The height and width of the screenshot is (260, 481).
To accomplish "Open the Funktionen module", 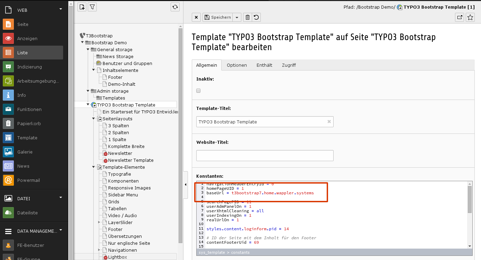I will [x=8, y=109].
